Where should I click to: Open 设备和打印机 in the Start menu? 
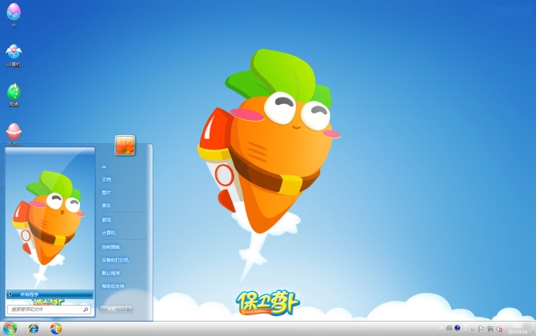(115, 260)
